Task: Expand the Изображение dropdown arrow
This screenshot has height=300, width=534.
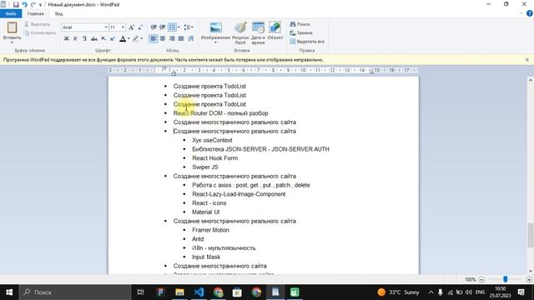Action: point(215,42)
